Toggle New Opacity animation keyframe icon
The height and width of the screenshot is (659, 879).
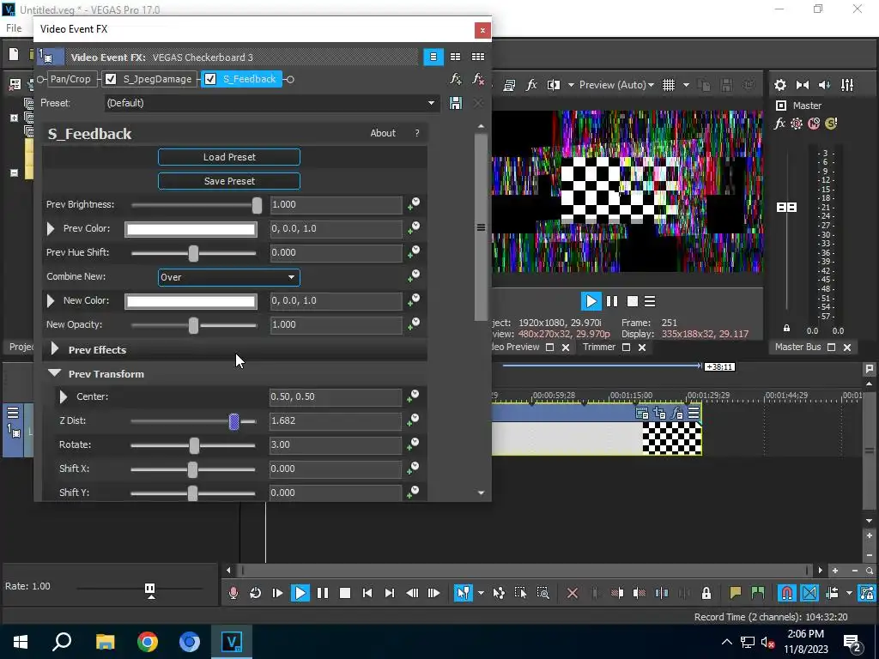click(414, 323)
